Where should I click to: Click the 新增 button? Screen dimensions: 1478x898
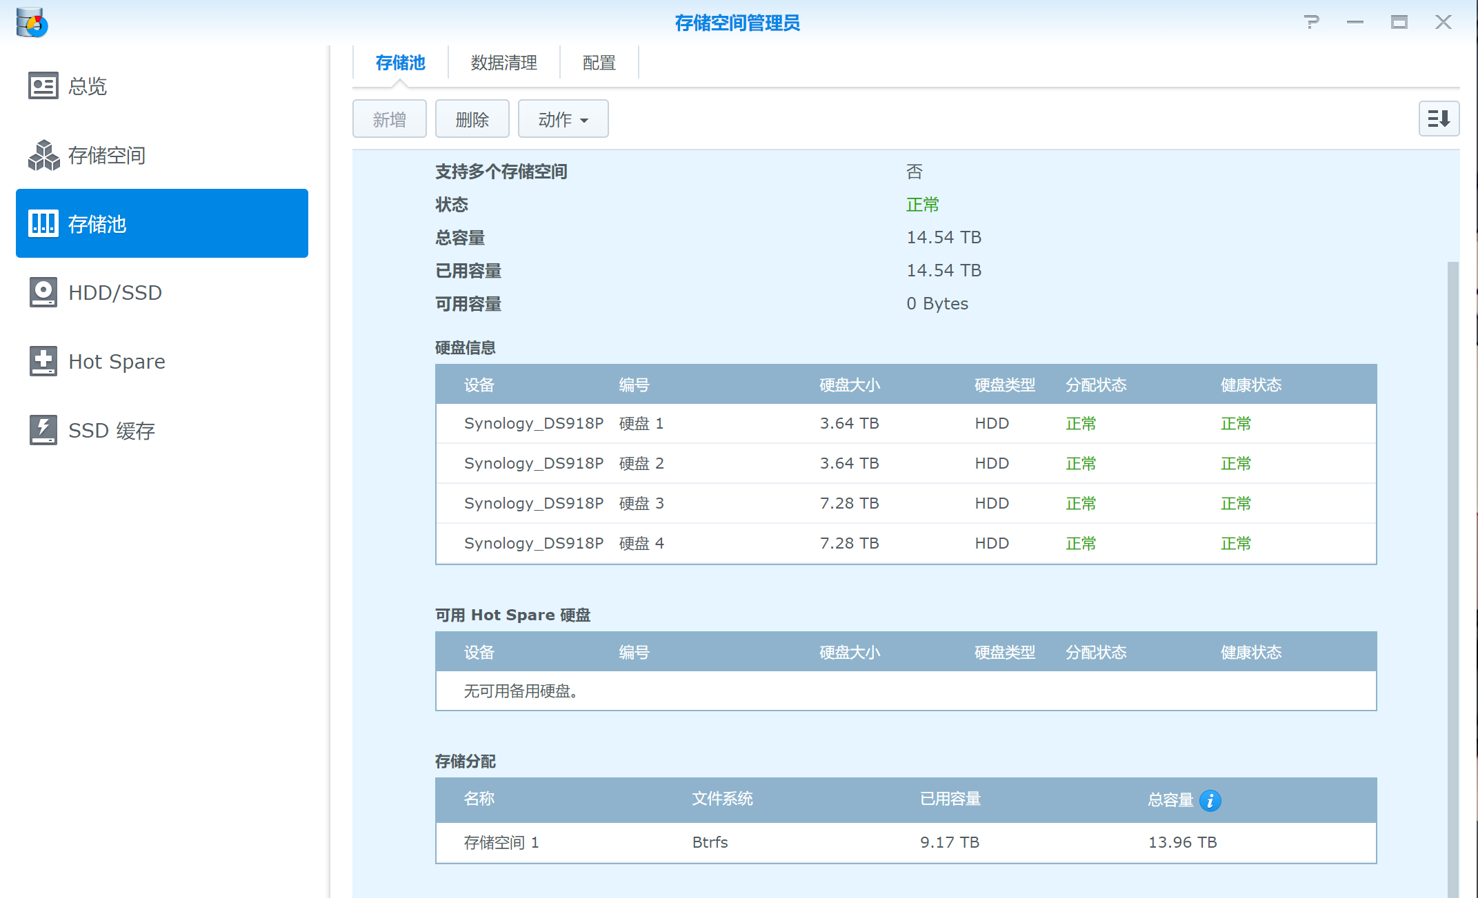pyautogui.click(x=390, y=119)
